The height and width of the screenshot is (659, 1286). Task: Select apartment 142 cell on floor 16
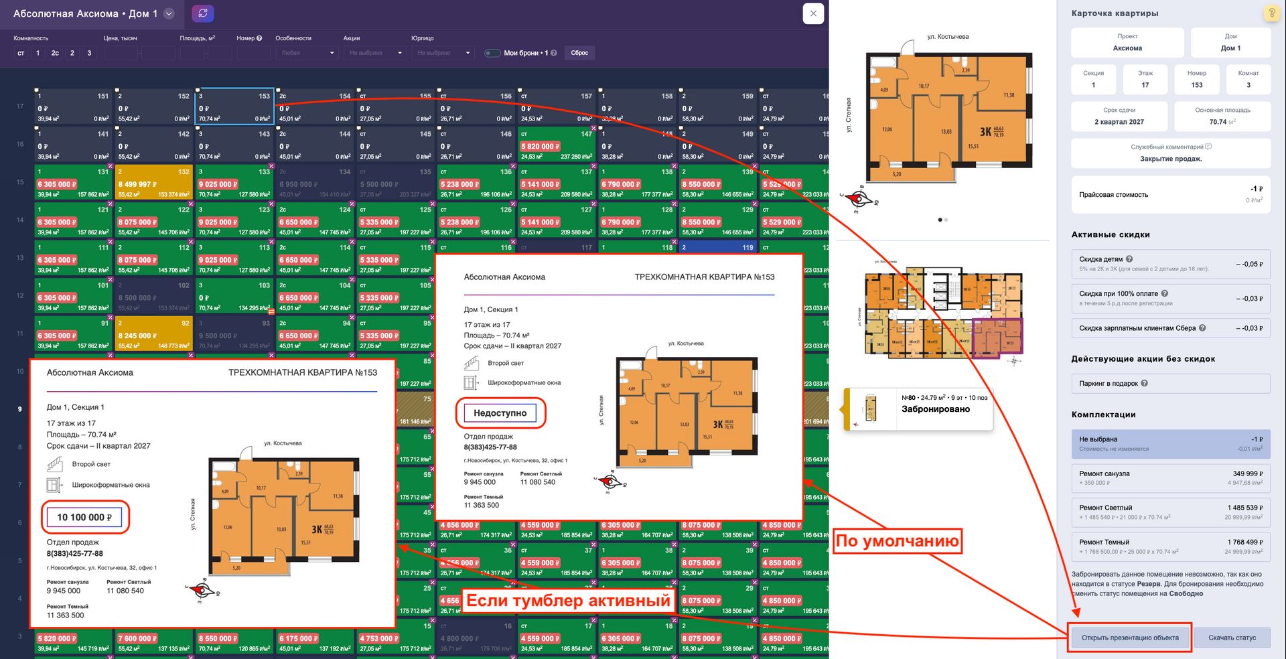pyautogui.click(x=154, y=144)
